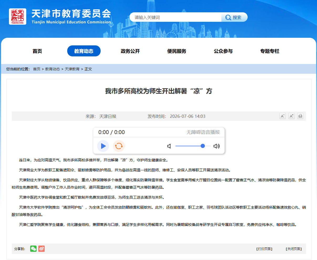Open the 公众参与 navigation tab
The image size is (317, 260).
pyautogui.click(x=223, y=51)
